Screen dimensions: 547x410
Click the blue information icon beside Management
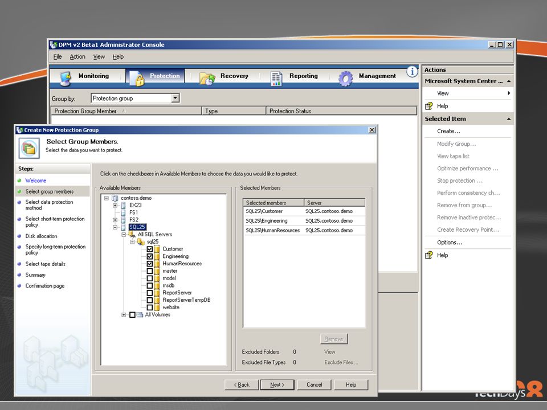412,72
